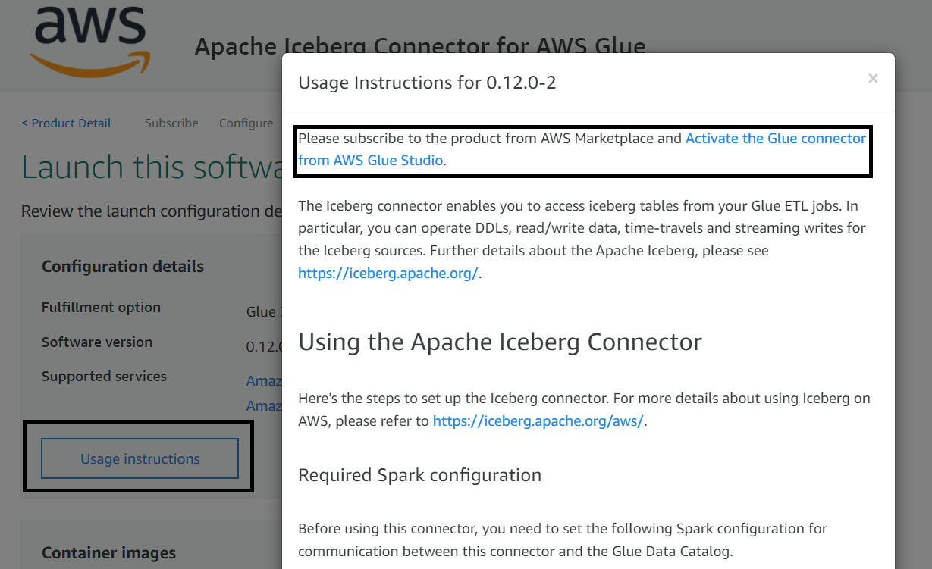Click the Usage instructions button
The height and width of the screenshot is (569, 932).
pos(140,458)
